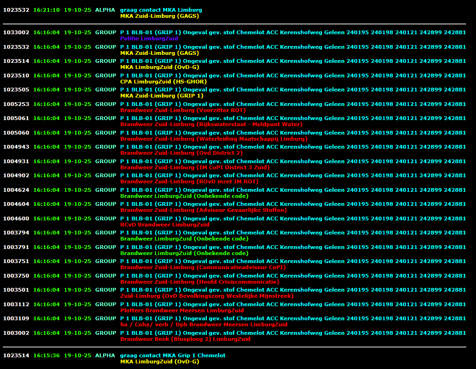The width and height of the screenshot is (476, 369).
Task: Select Rijkswaterstaat - Meldpunt Water recipient
Action: point(211,124)
